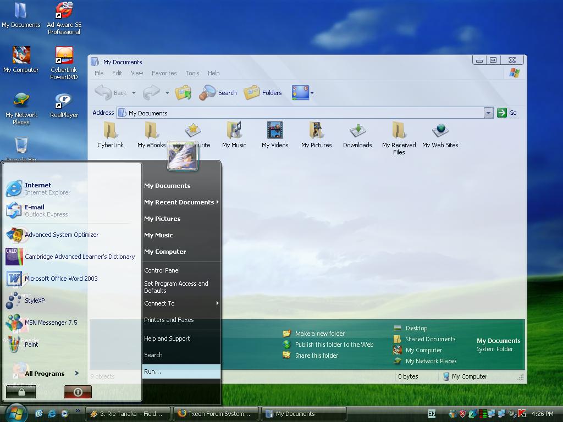Open the My eBooks folder
Screen dimensions: 563x422
tap(151, 135)
